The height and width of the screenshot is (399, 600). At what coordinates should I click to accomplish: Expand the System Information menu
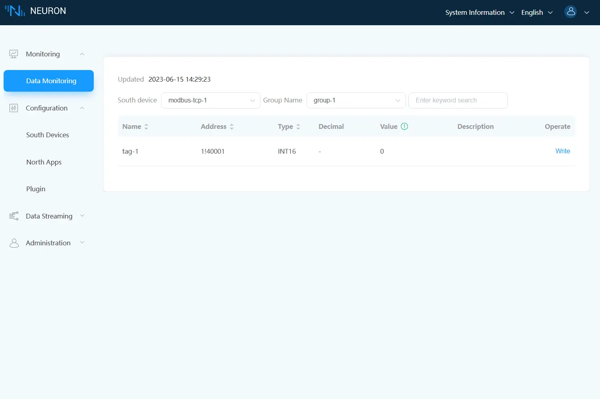[479, 12]
